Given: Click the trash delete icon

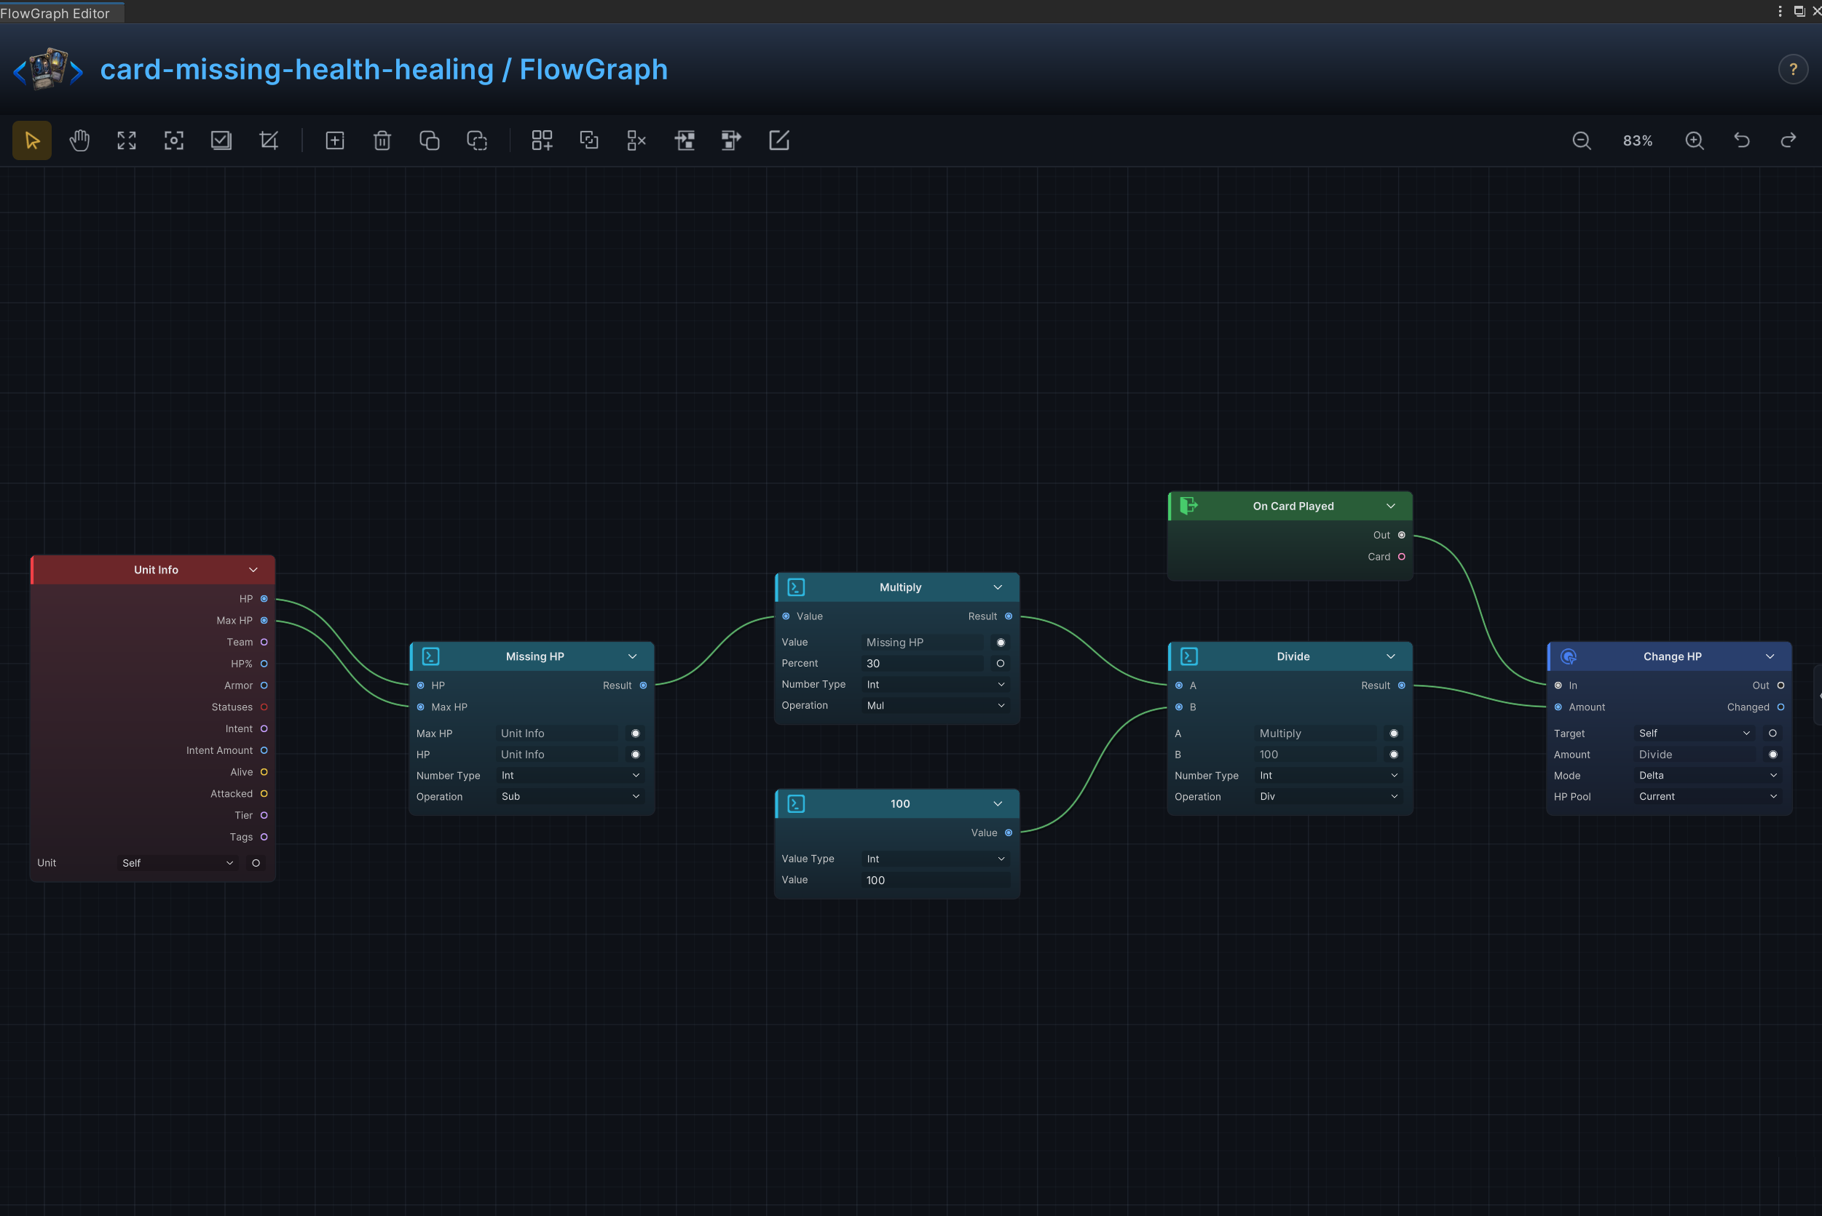Looking at the screenshot, I should [382, 140].
